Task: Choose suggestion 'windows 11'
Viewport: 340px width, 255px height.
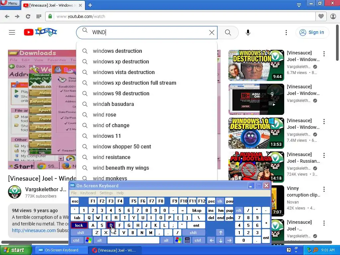Action: [147, 136]
